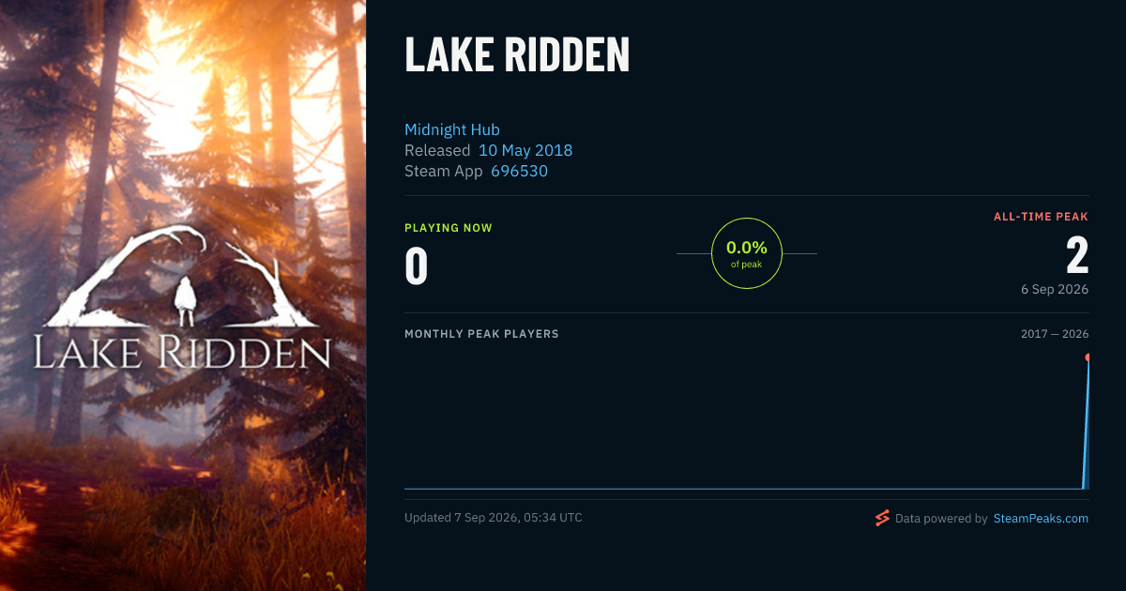Click the 0.0% of peak circle
1126x591 pixels.
click(747, 253)
